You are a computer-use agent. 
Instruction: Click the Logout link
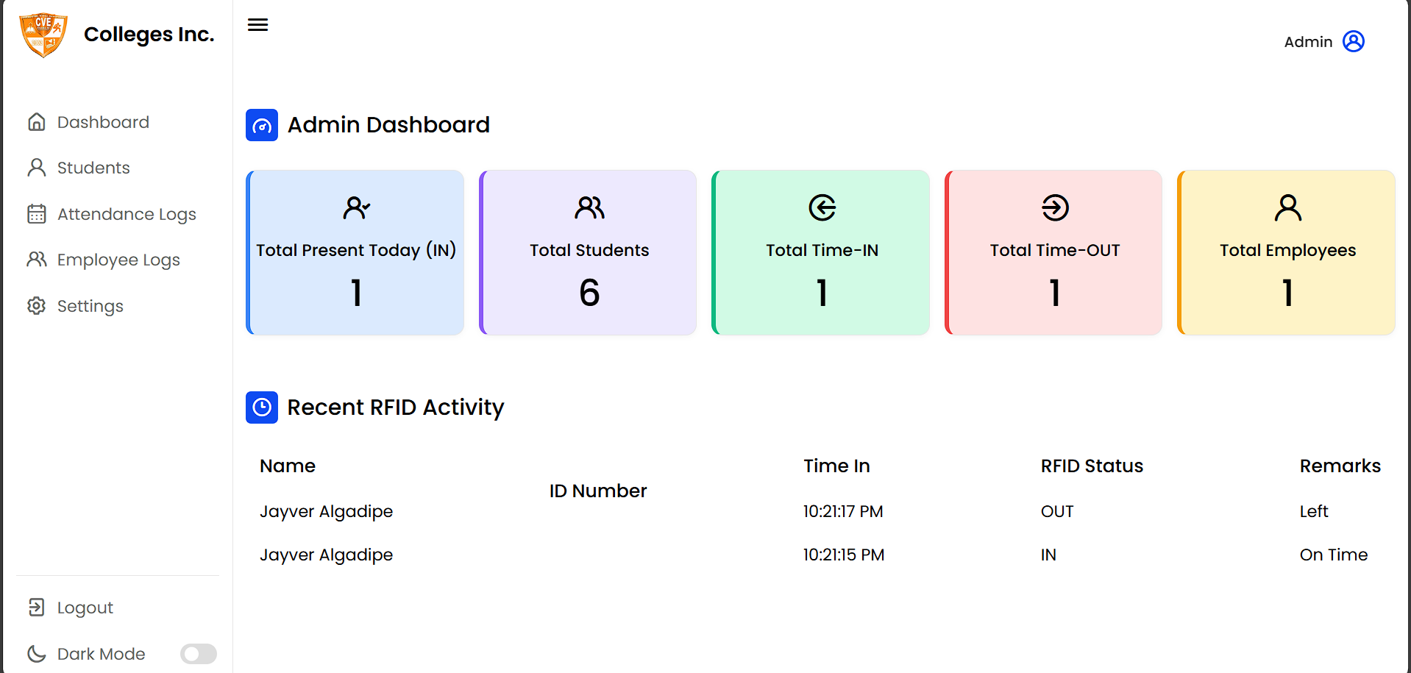point(85,607)
